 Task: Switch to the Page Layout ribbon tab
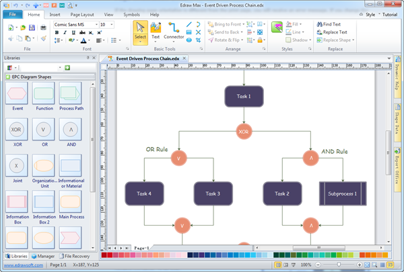pyautogui.click(x=81, y=14)
